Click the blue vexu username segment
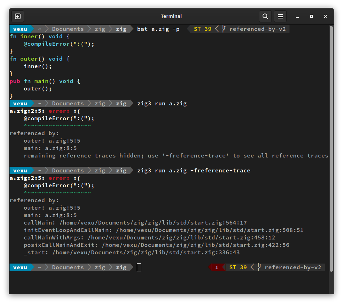The image size is (343, 304). [x=19, y=29]
